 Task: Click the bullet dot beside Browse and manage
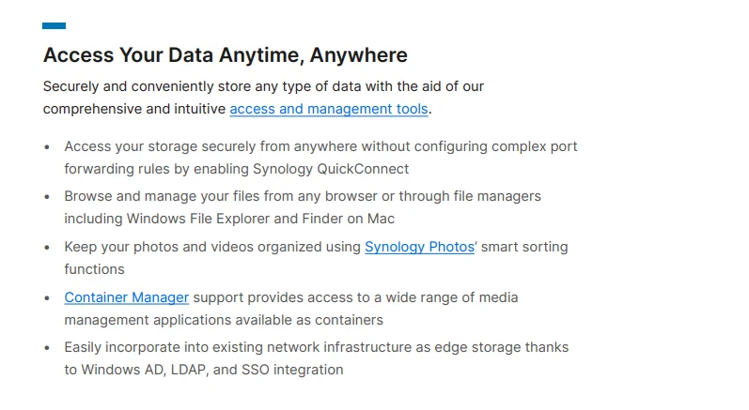click(x=47, y=197)
